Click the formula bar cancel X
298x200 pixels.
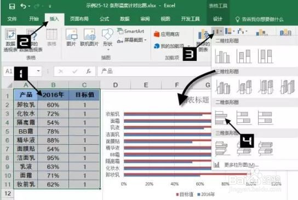[x=61, y=71]
